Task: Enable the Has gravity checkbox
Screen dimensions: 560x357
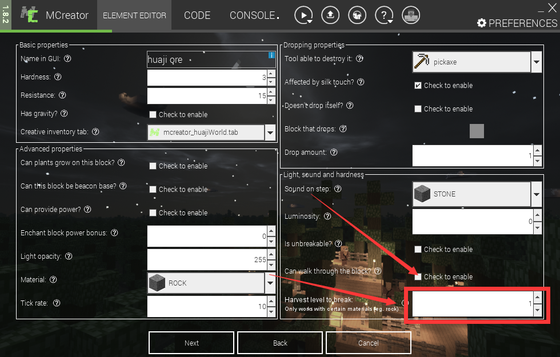Action: (x=153, y=115)
